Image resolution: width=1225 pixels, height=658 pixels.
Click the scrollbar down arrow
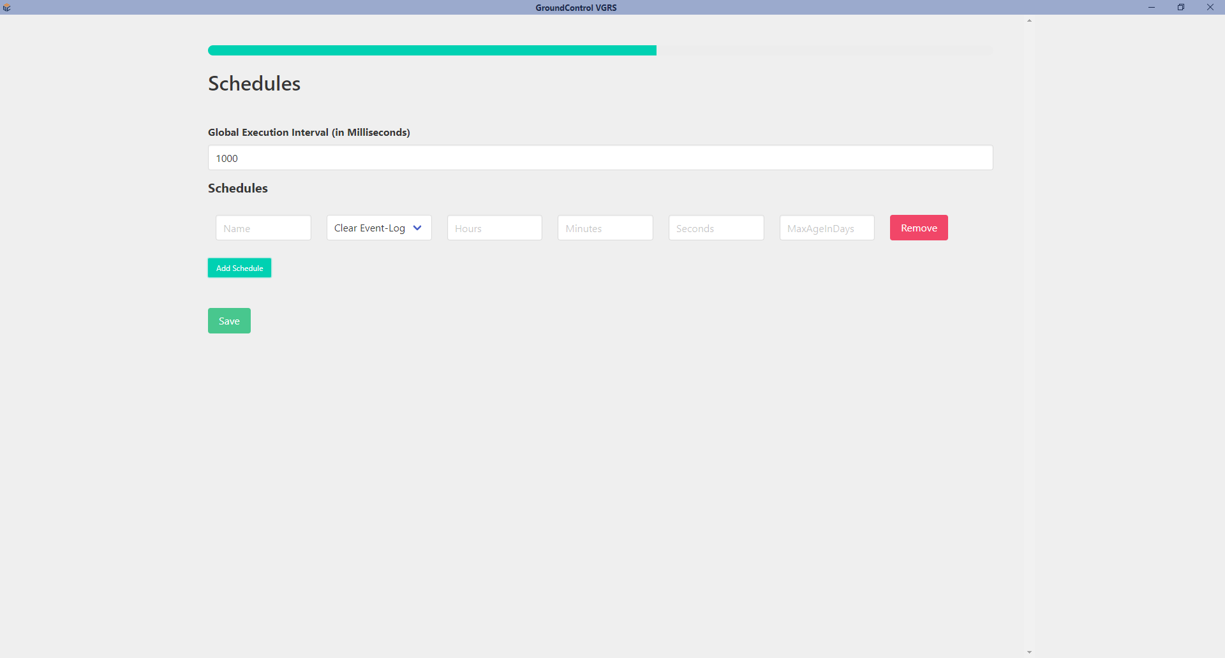(x=1029, y=652)
